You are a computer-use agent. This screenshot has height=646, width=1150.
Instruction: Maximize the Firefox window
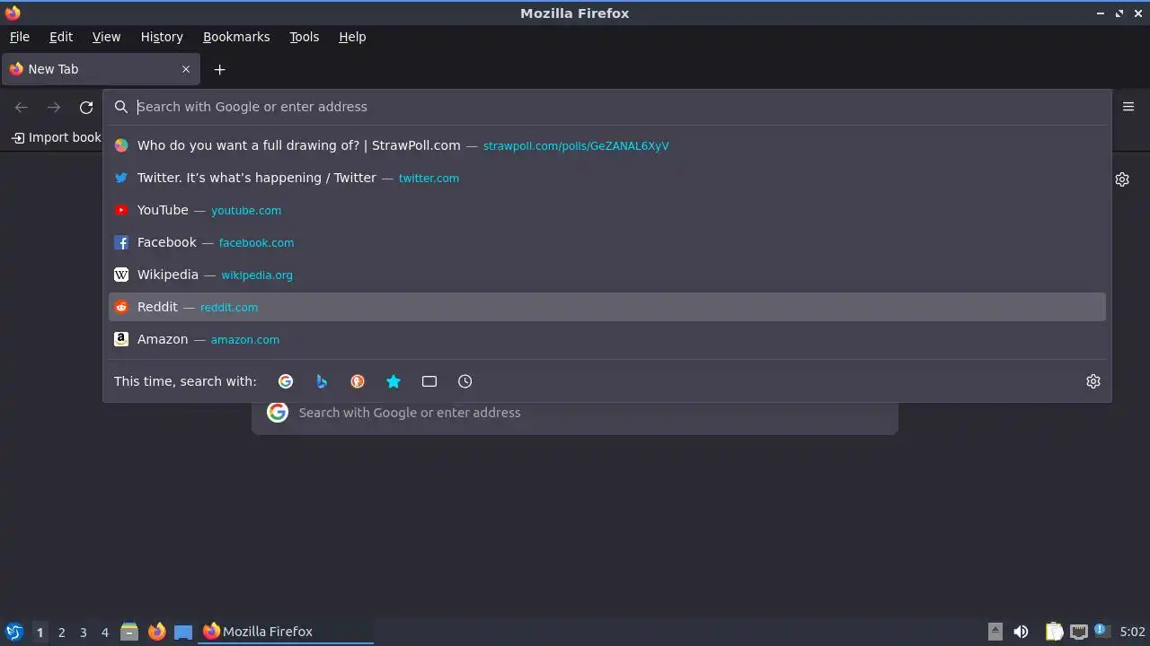pyautogui.click(x=1119, y=13)
